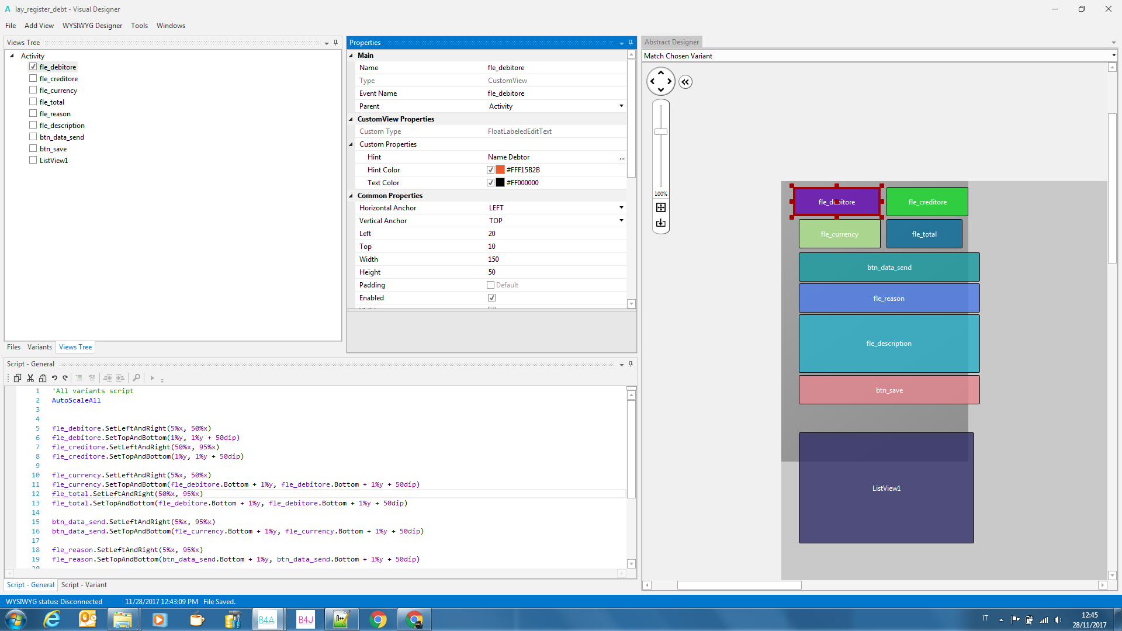This screenshot has width=1122, height=631.
Task: Check the fle_creditore checkbox in Views Tree
Action: click(x=33, y=78)
